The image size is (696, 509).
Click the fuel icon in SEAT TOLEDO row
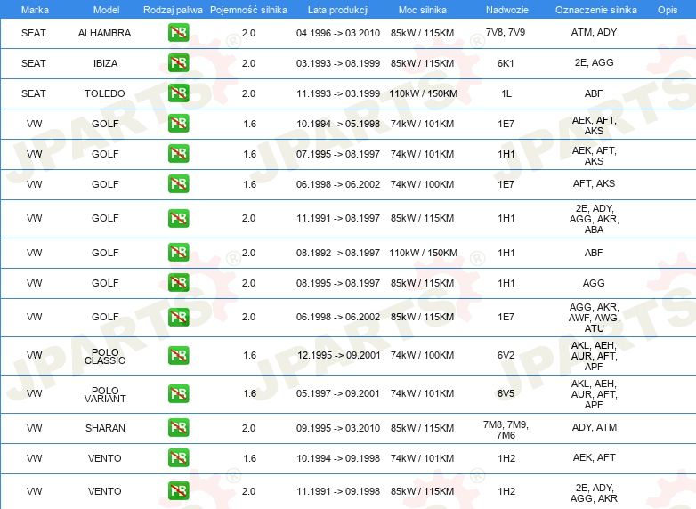click(x=178, y=93)
